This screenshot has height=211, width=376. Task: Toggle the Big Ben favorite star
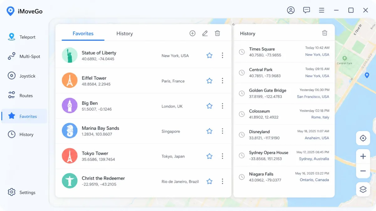pyautogui.click(x=209, y=106)
